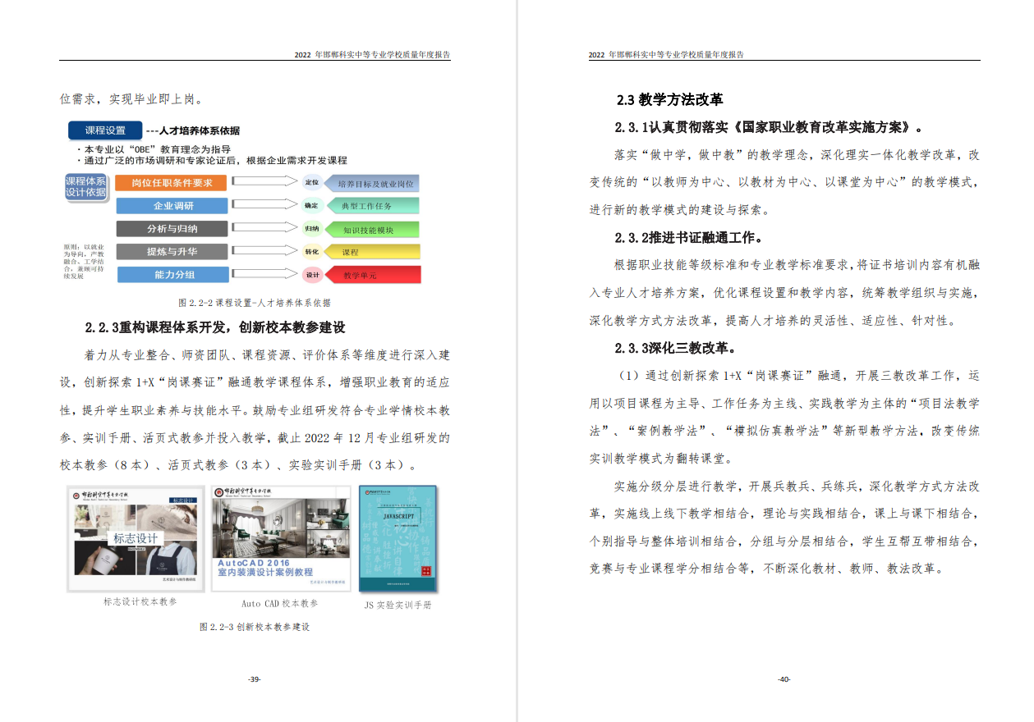1034x722 pixels.
Task: Click page number -40-
Action: (784, 679)
